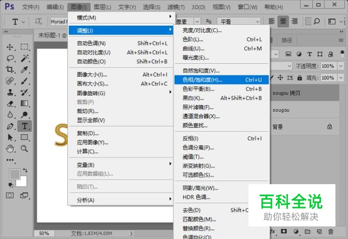Toggle adjustment layer filter icon
The width and height of the screenshot is (348, 239).
299,54
